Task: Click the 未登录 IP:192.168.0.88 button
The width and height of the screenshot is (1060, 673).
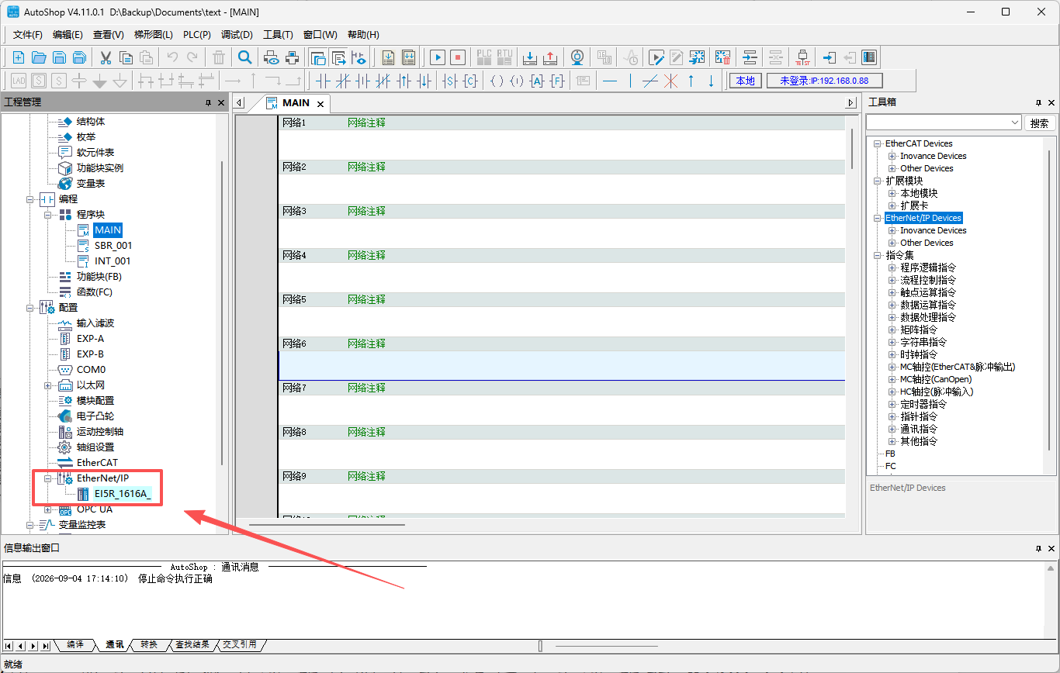Action: click(824, 81)
